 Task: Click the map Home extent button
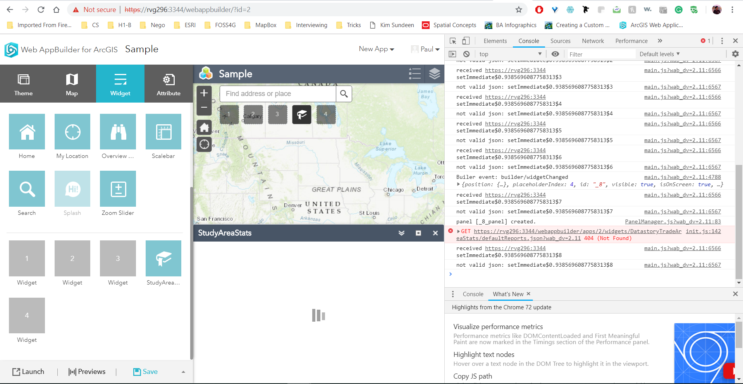coord(204,127)
